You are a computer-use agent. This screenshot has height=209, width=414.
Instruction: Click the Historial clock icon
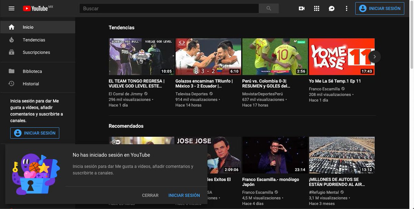click(11, 84)
